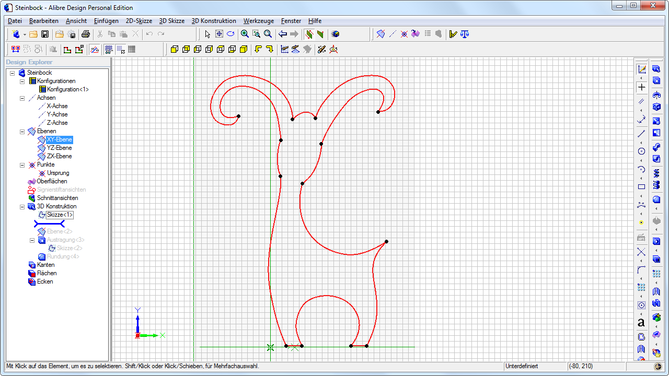
Task: Click the open folder icon
Action: coord(33,34)
